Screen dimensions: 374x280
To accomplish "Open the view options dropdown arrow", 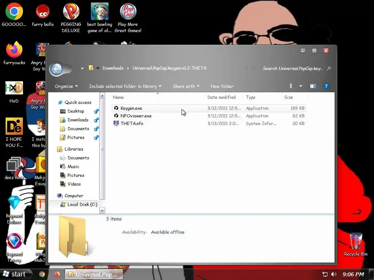I will click(301, 86).
